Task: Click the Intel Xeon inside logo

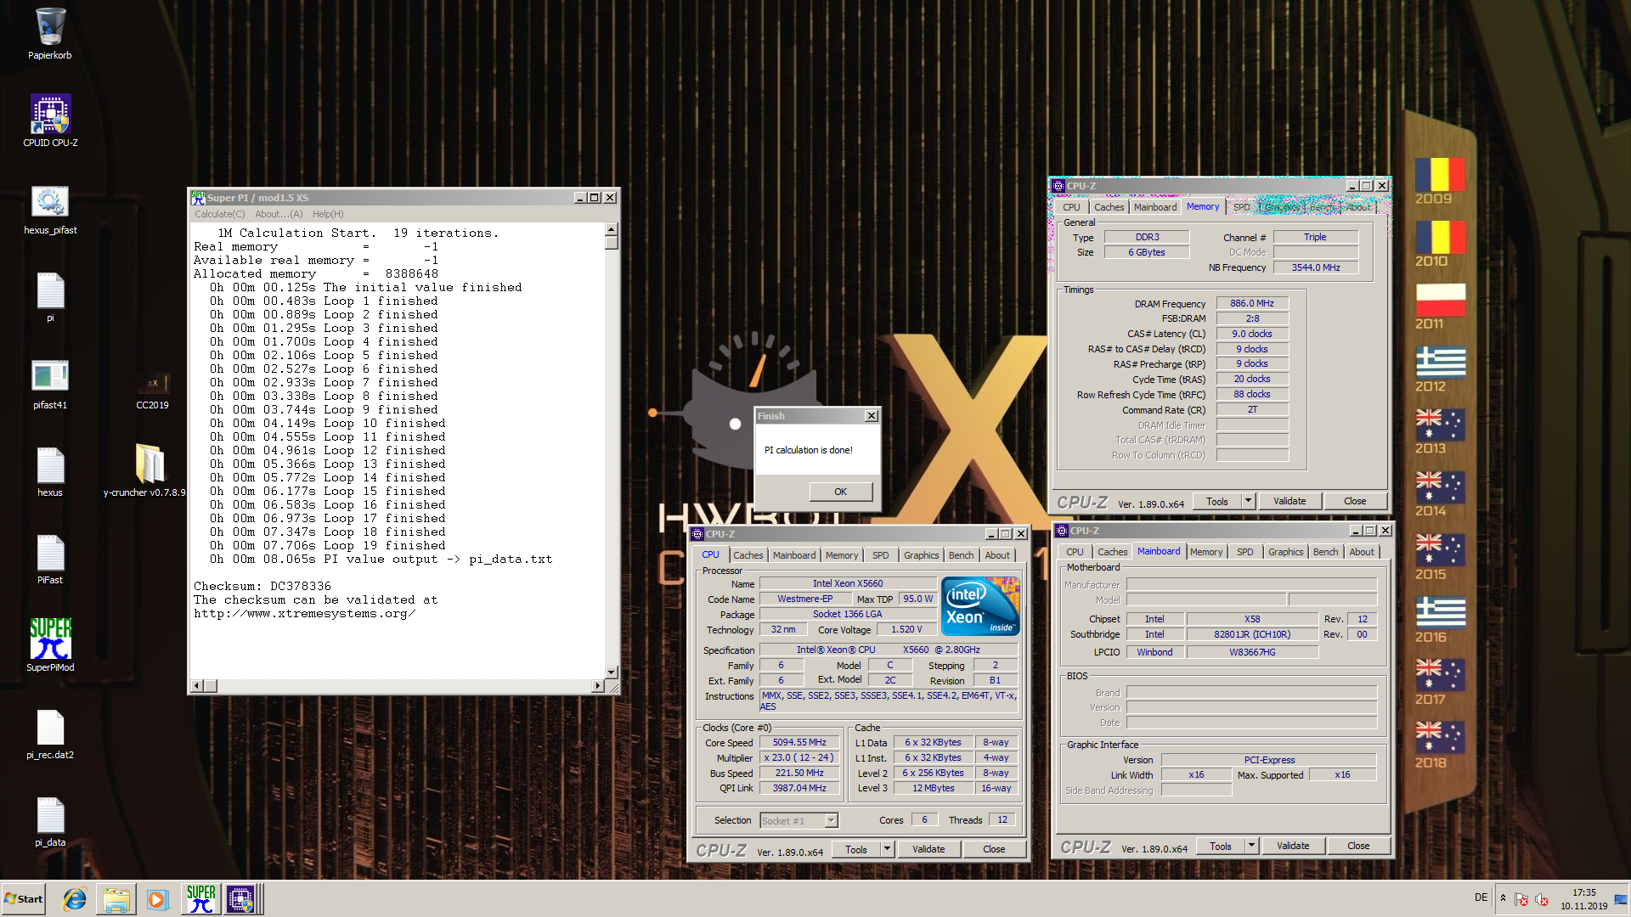Action: (x=981, y=605)
